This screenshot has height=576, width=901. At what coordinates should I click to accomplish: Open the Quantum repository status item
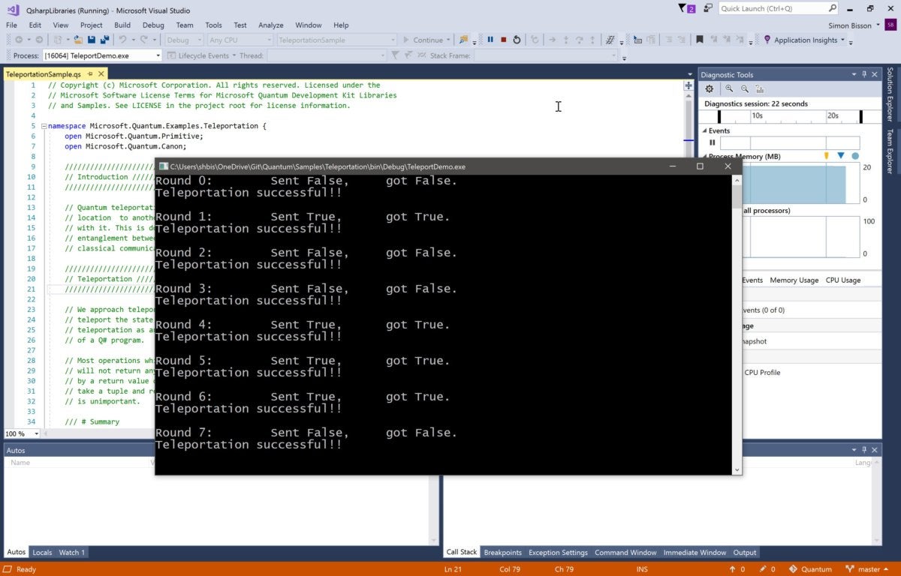tap(810, 569)
